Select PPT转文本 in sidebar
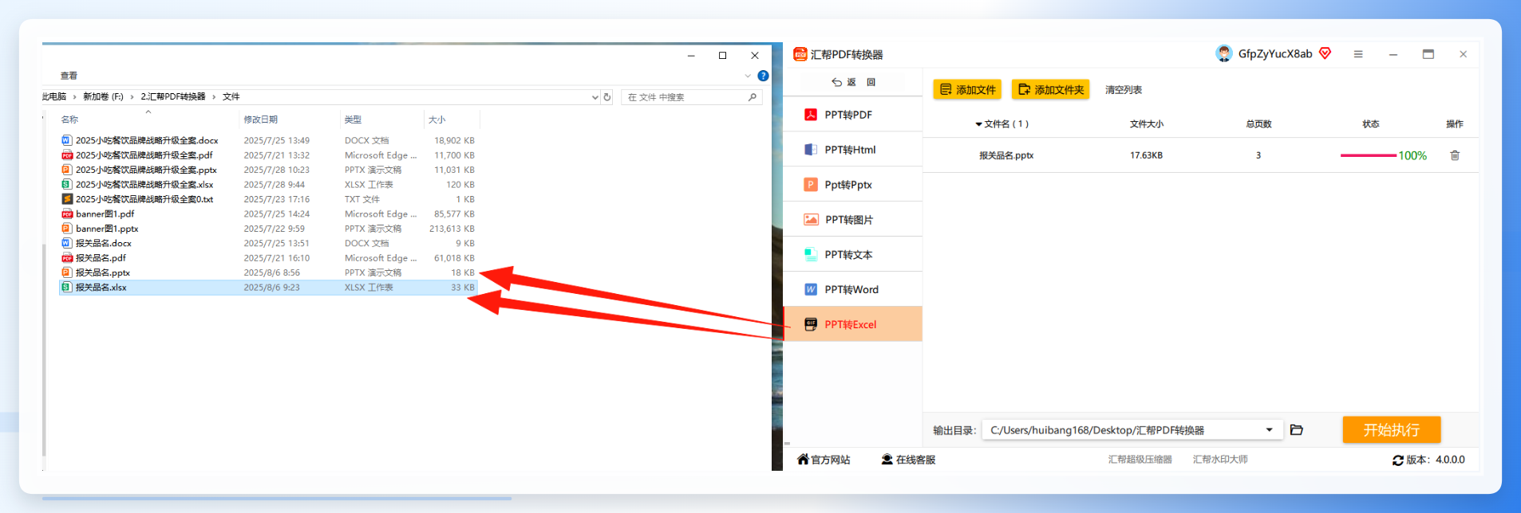This screenshot has height=513, width=1521. click(x=852, y=255)
